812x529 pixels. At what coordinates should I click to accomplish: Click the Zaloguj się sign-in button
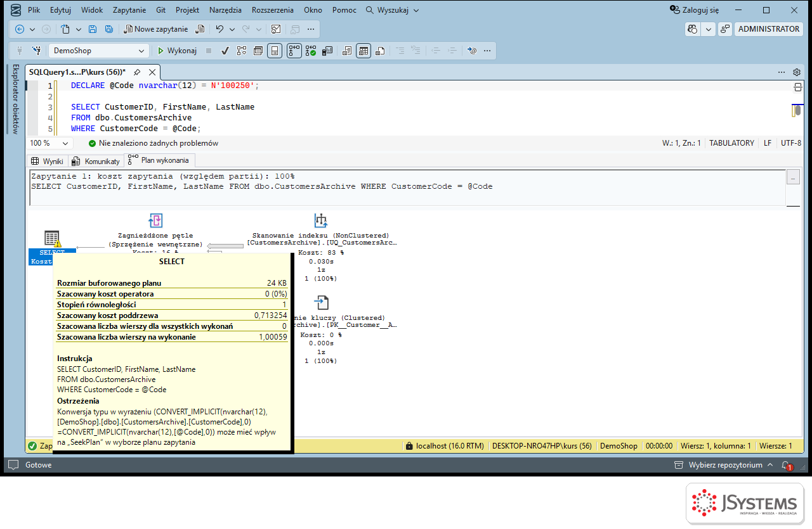[x=695, y=10]
